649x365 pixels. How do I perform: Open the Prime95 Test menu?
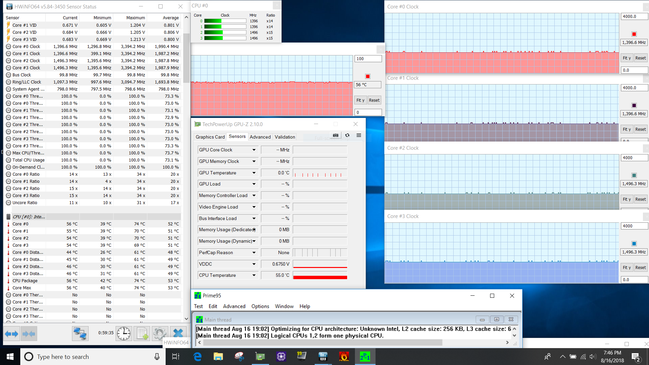tap(198, 306)
